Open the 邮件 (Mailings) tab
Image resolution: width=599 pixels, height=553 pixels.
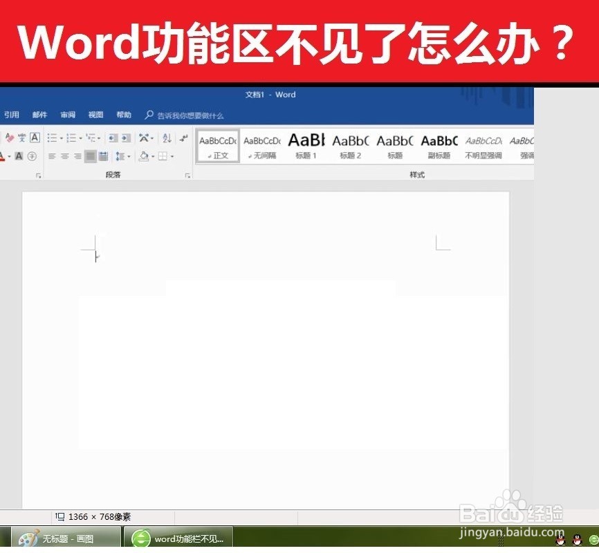(x=39, y=115)
